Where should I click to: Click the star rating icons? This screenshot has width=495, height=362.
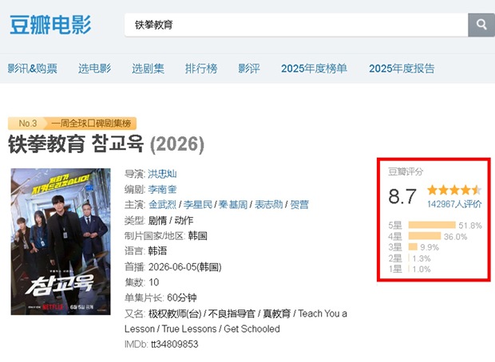[454, 190]
